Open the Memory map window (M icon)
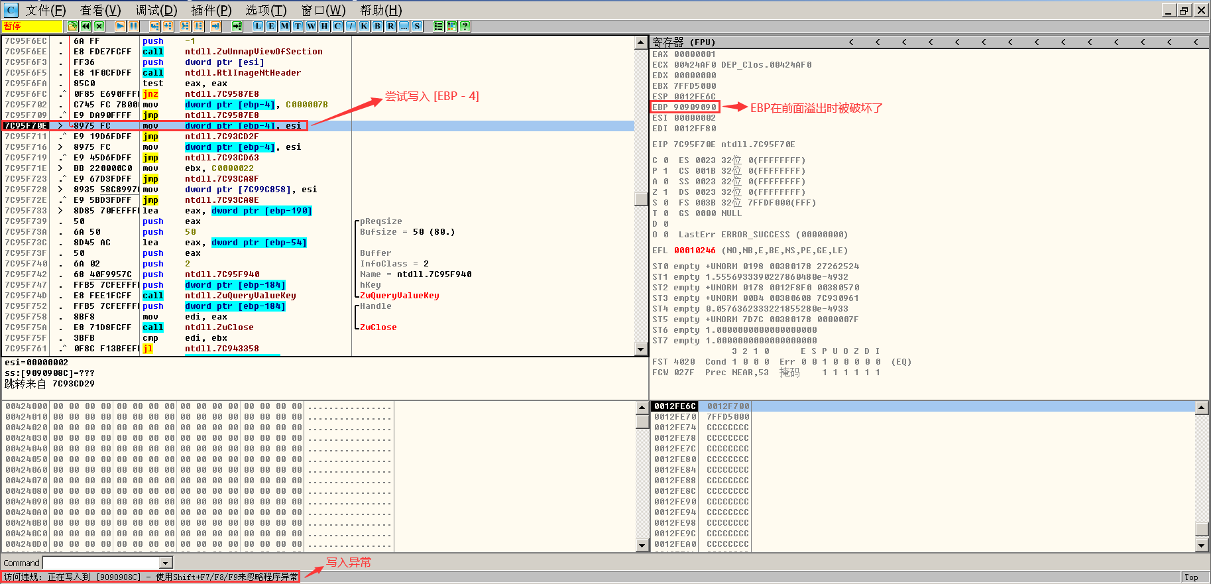The image size is (1211, 584). click(284, 27)
